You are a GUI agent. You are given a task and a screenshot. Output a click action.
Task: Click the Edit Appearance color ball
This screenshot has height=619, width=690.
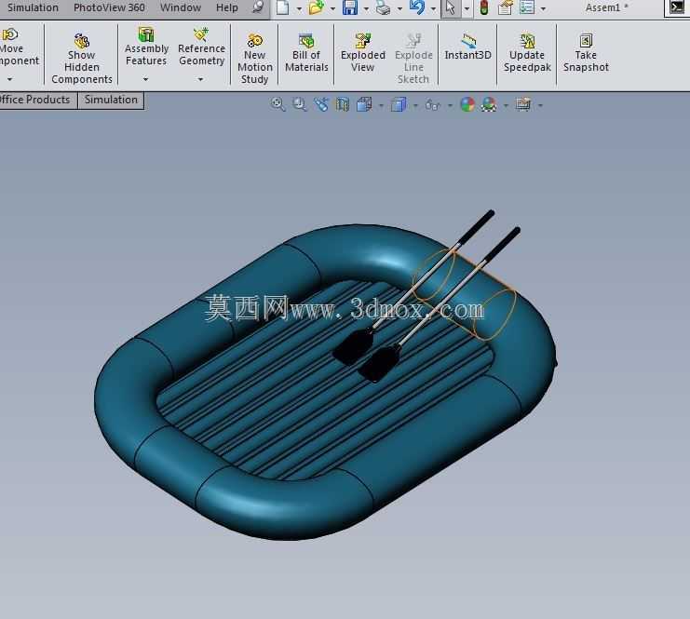click(467, 104)
